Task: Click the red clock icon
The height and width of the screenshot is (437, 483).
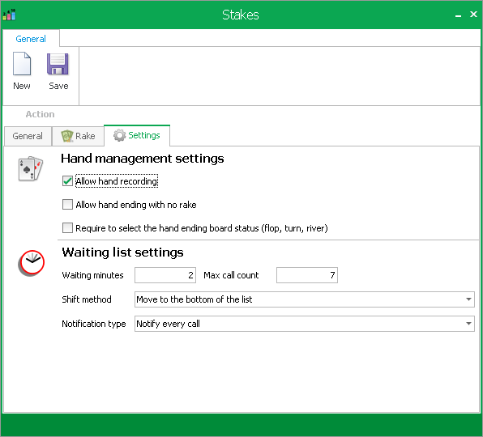Action: click(31, 263)
